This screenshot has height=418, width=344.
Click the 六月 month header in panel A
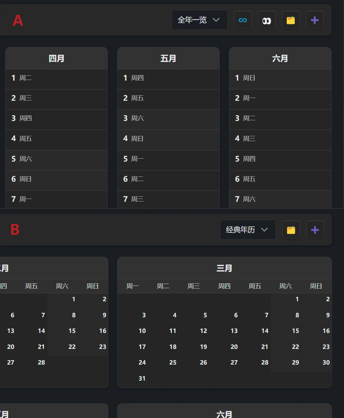(x=280, y=59)
